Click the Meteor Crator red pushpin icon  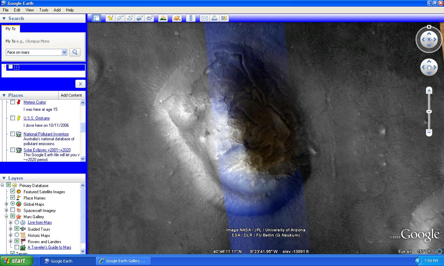coord(19,102)
